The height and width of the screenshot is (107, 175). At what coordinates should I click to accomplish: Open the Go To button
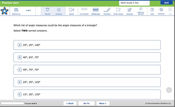(x=87, y=103)
